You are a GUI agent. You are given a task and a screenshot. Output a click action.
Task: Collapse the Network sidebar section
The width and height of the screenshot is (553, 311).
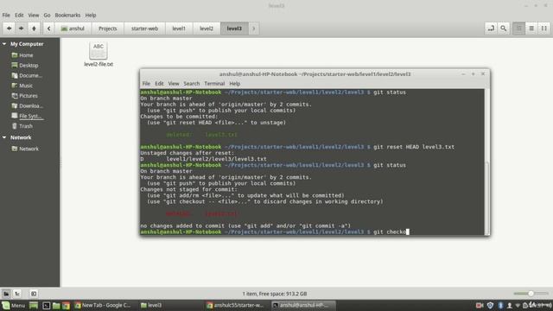click(4, 137)
